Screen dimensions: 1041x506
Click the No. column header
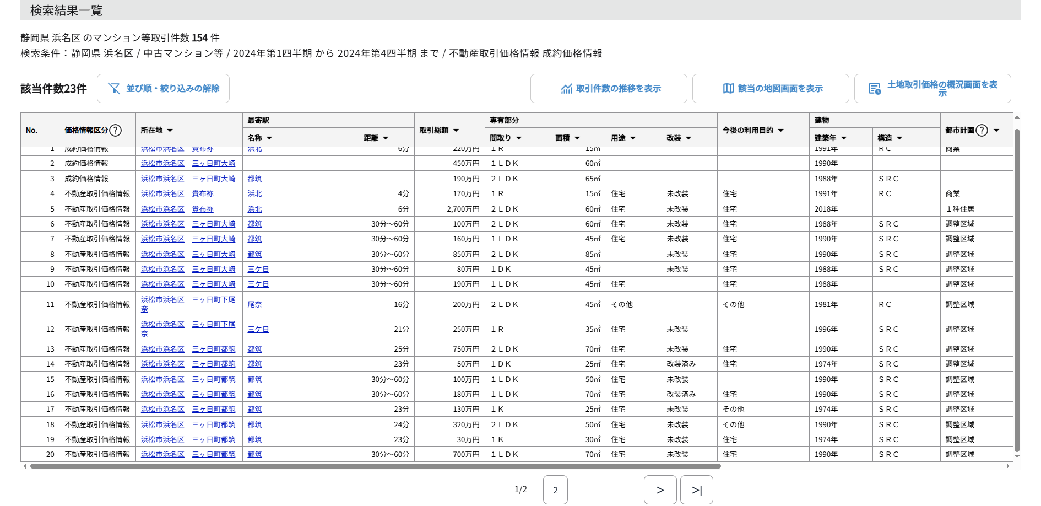pyautogui.click(x=40, y=131)
